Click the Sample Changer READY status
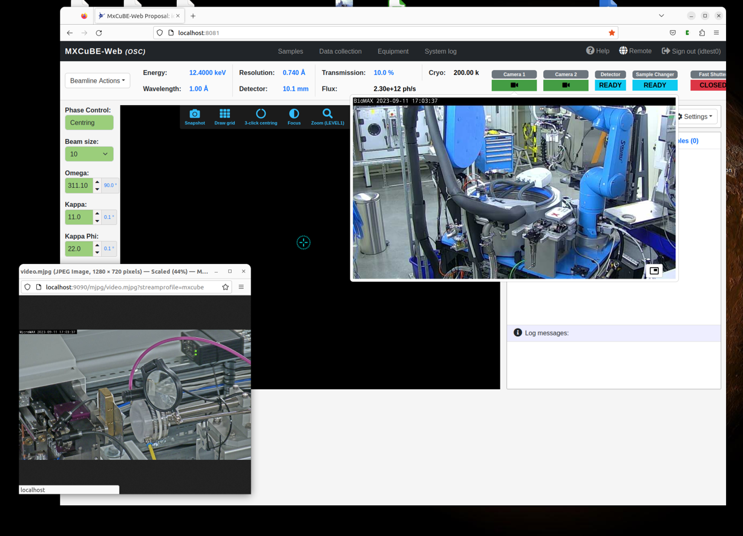The image size is (743, 536). pyautogui.click(x=655, y=85)
